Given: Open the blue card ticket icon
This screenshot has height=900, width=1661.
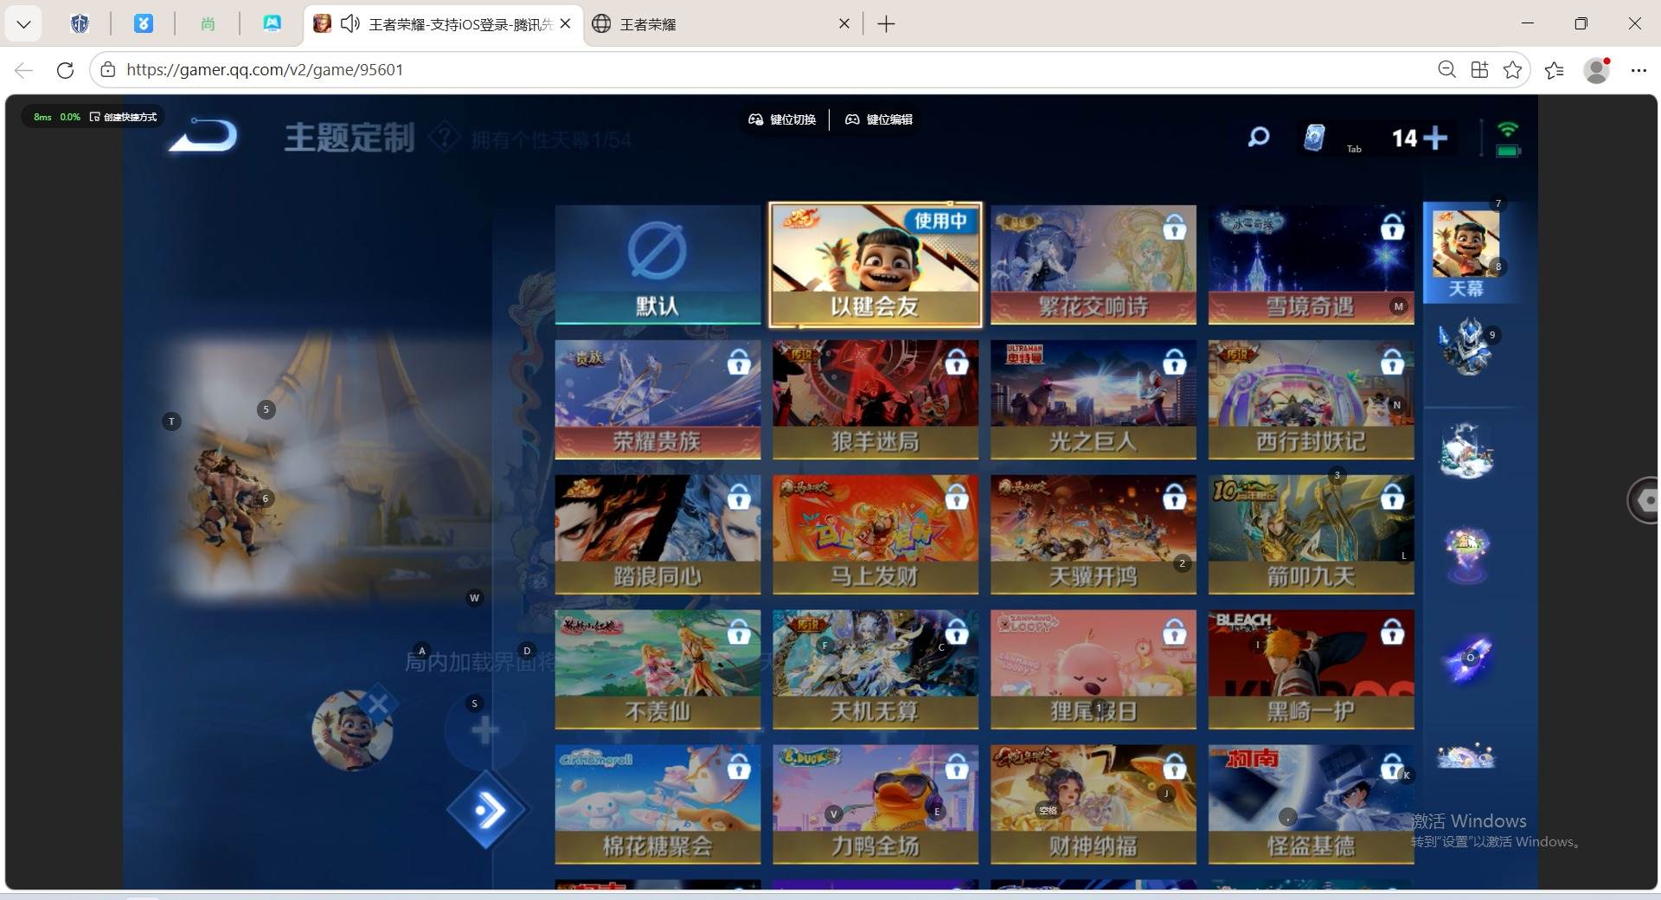Looking at the screenshot, I should click(1314, 137).
